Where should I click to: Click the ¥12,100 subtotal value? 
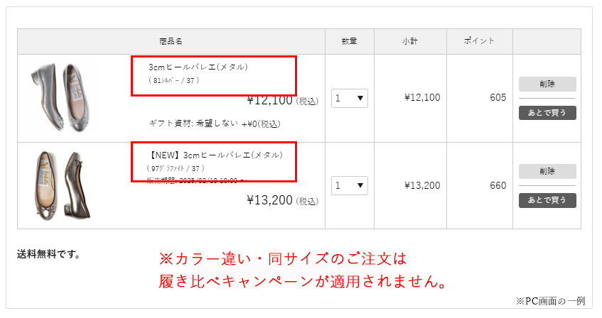click(422, 98)
